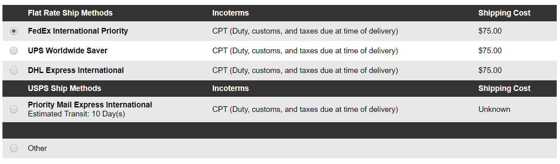
Task: Click the DHL Express International label
Action: pos(76,71)
